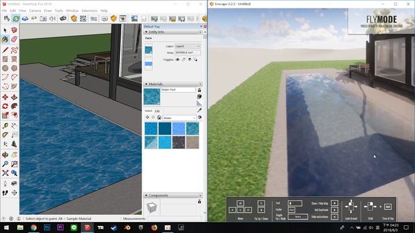Open the Tools menu

tap(59, 10)
